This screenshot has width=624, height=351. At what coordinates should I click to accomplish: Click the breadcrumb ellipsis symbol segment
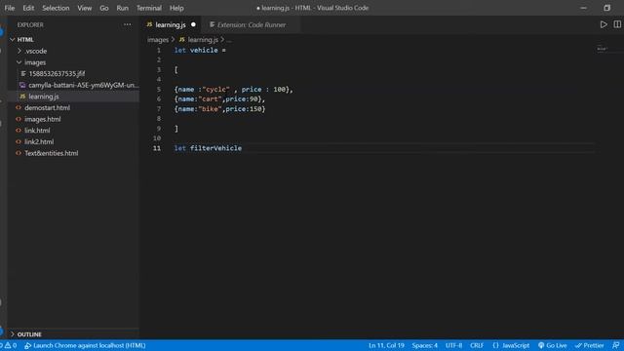coord(229,40)
